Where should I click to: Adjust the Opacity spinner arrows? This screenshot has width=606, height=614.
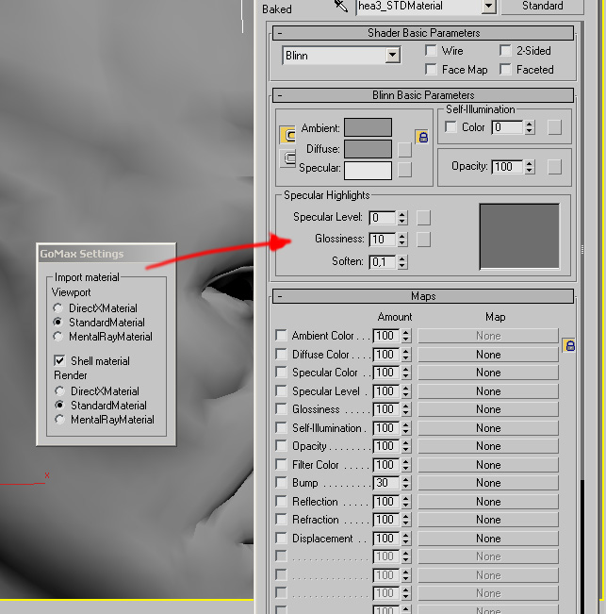tap(530, 167)
